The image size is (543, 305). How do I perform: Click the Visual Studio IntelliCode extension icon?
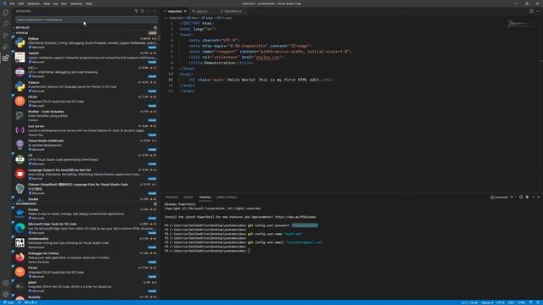click(20, 145)
